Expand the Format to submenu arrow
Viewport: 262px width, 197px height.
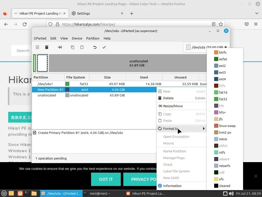(204, 129)
